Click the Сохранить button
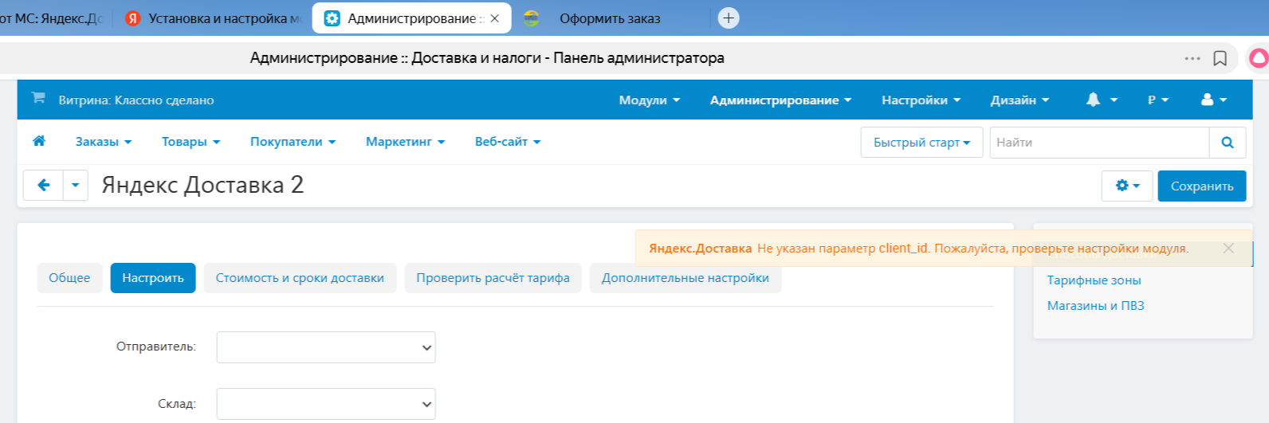1269x423 pixels. [x=1201, y=186]
